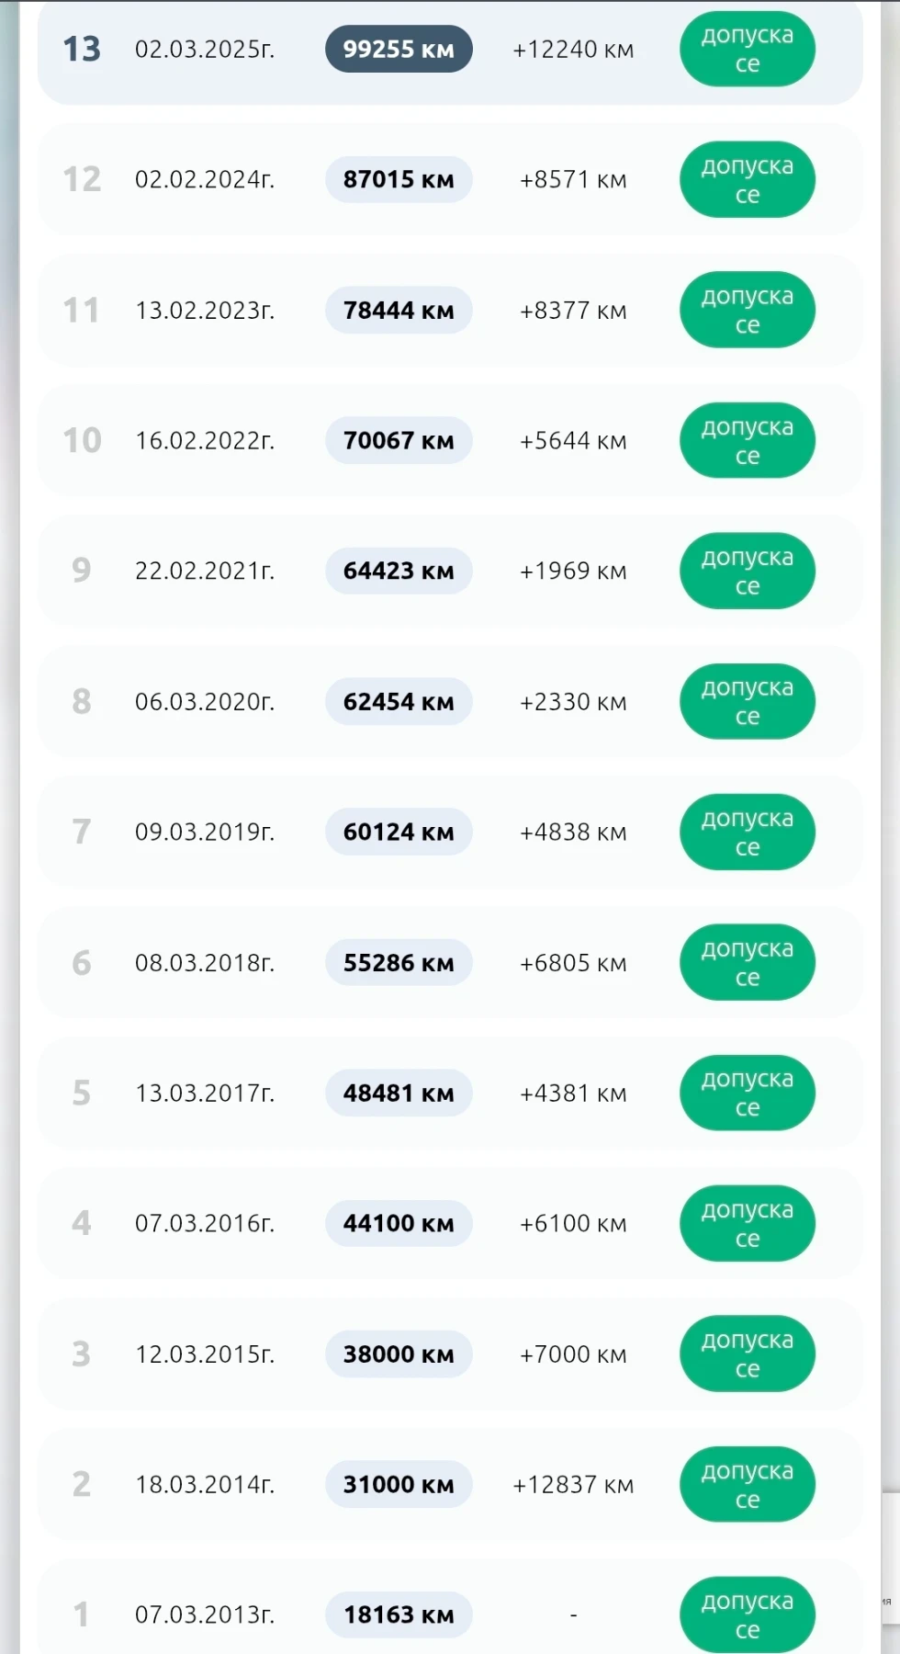900x1654 pixels.
Task: Click 'допуска се' for 07.03.2013 inspection
Action: [x=747, y=1615]
